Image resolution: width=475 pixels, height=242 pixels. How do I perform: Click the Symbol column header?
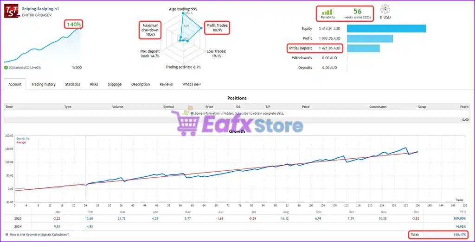[168, 107]
